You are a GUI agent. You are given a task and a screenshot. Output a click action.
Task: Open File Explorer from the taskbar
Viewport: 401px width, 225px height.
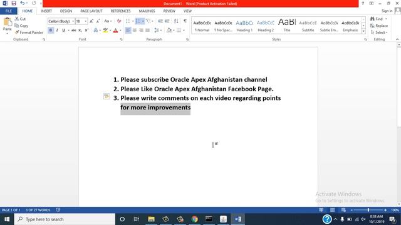click(152, 219)
